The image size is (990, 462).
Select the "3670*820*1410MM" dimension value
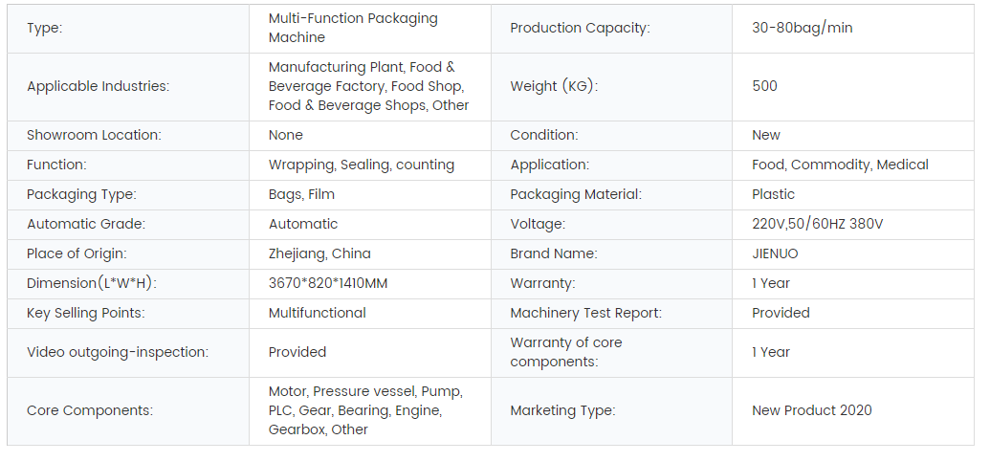[328, 283]
